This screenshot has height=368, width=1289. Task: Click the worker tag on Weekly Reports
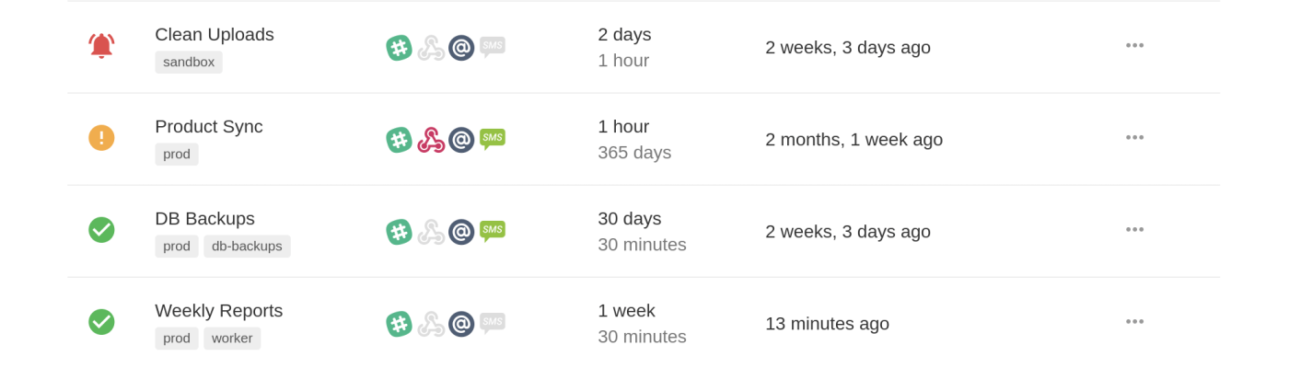tap(232, 339)
